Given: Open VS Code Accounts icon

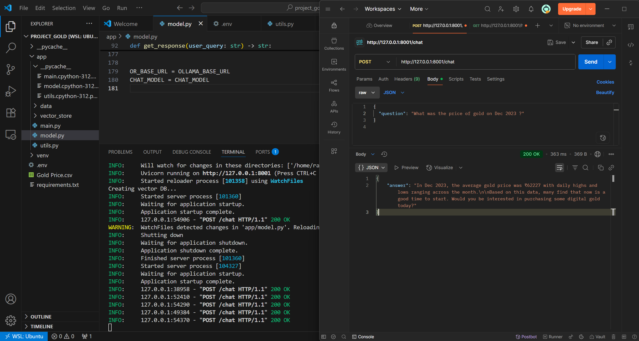Looking at the screenshot, I should pos(10,299).
